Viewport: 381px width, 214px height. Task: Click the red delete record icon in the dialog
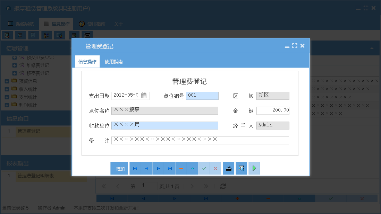181,168
